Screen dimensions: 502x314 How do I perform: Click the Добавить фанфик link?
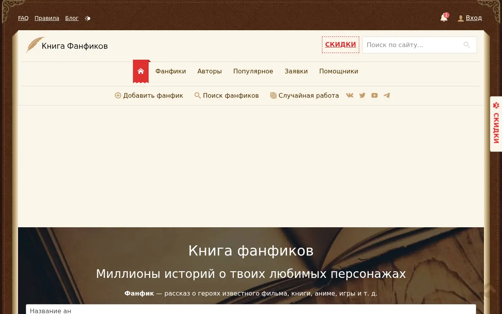point(149,95)
